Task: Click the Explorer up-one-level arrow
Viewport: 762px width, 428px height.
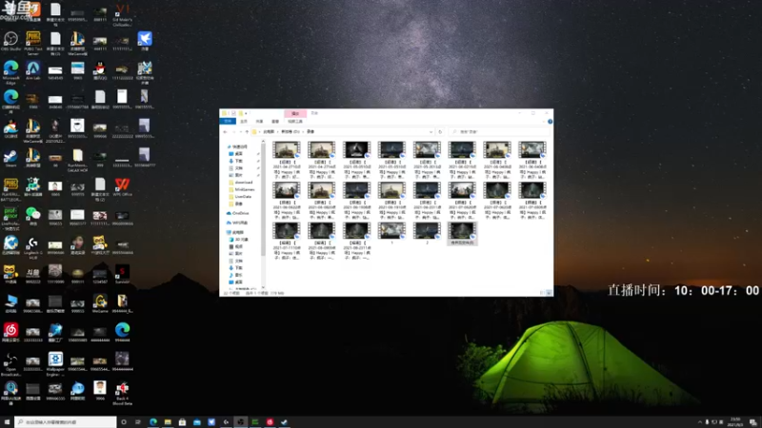Action: coord(247,131)
